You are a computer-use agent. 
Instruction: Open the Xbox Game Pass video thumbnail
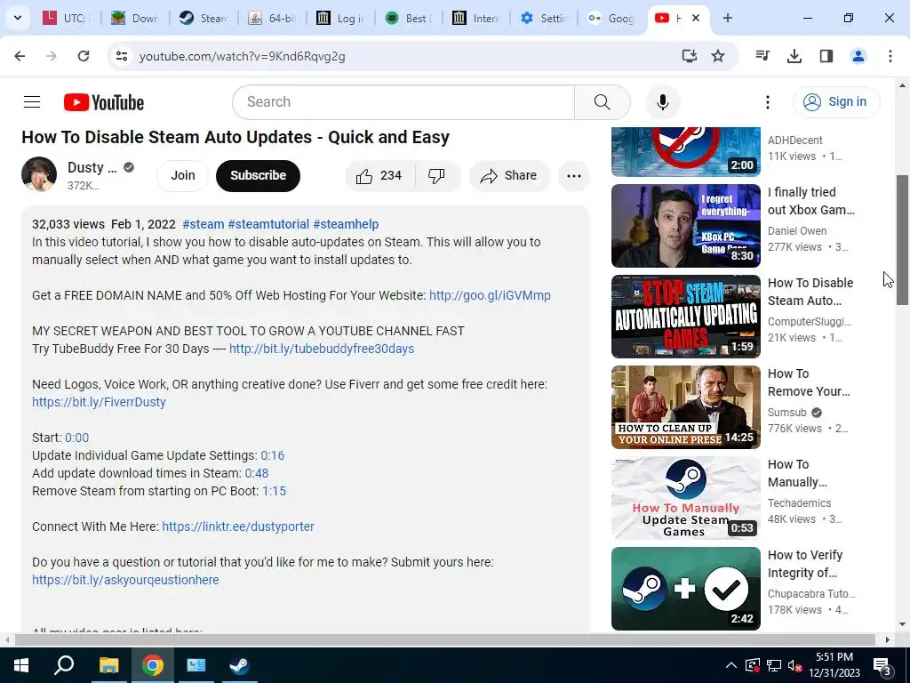685,226
